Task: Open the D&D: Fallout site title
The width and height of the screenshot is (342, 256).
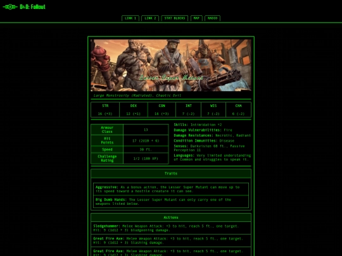Action: point(32,7)
